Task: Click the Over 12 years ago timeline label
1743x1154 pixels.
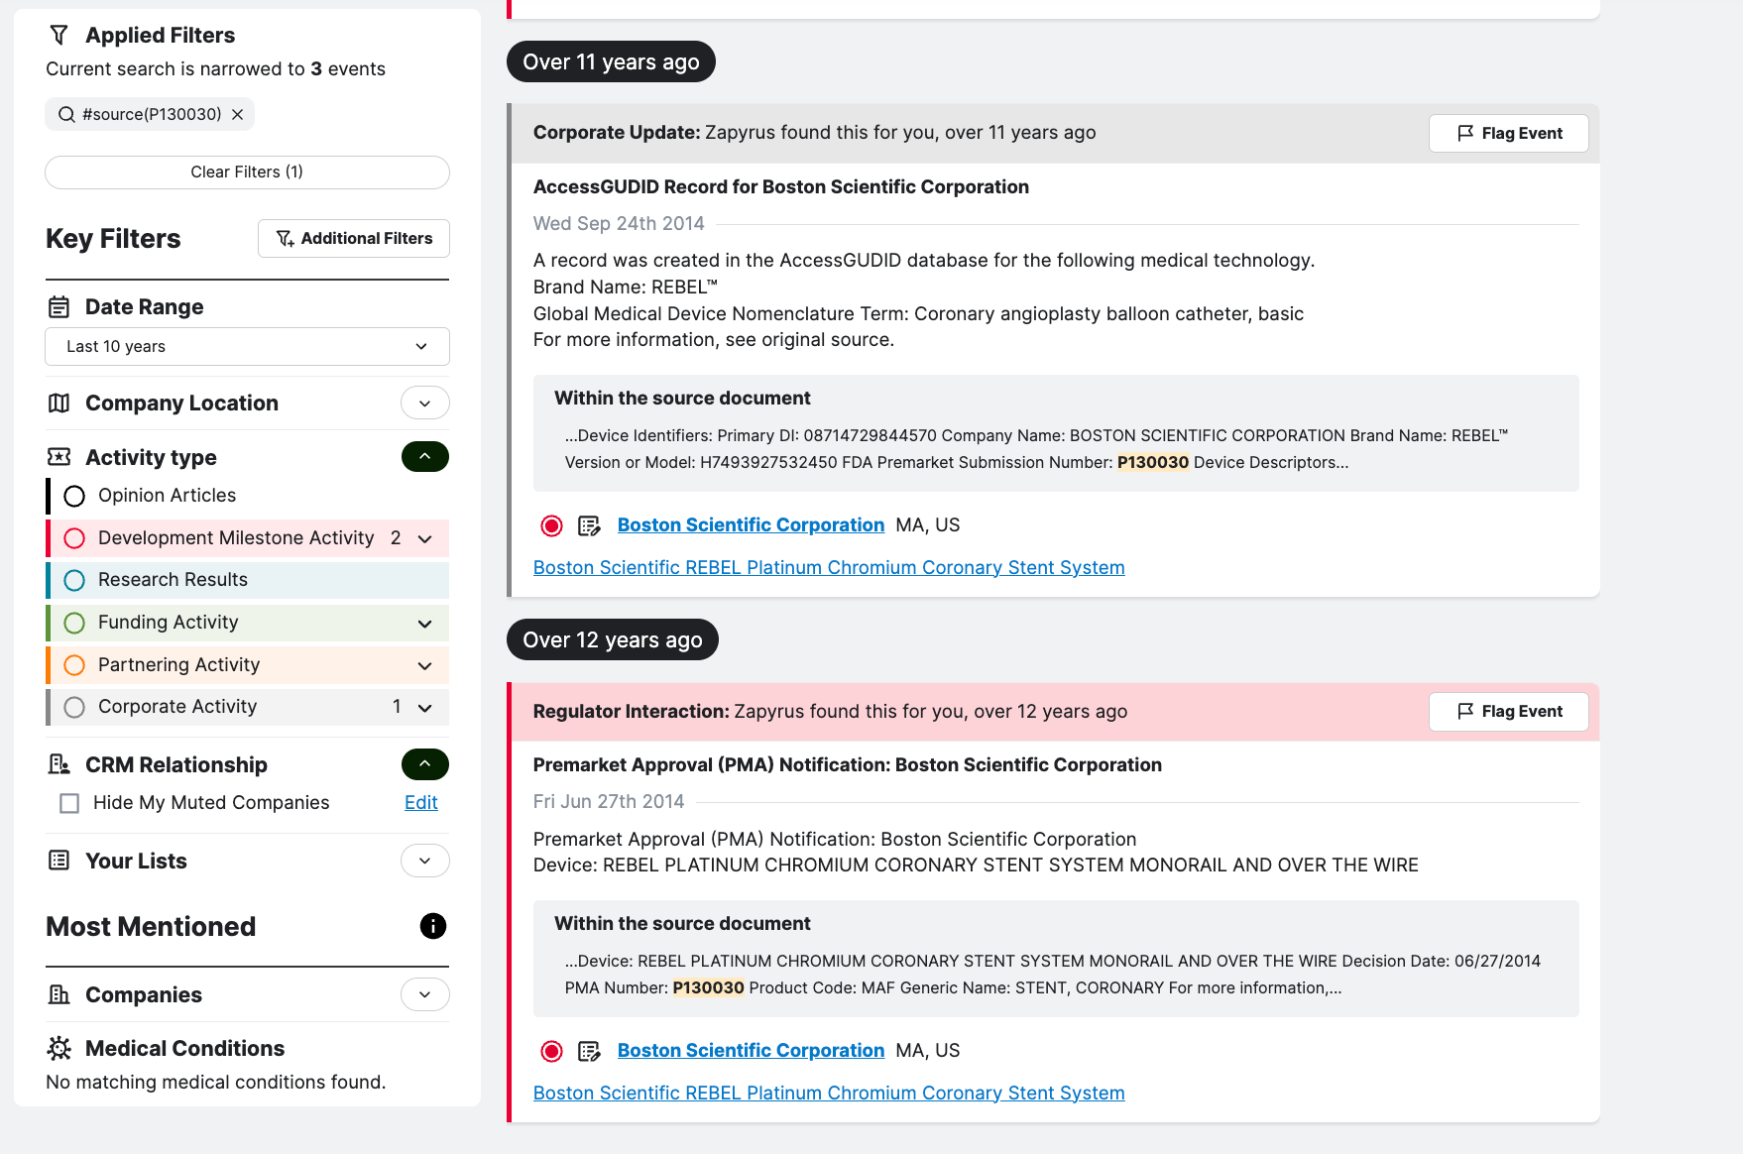Action: [x=613, y=640]
